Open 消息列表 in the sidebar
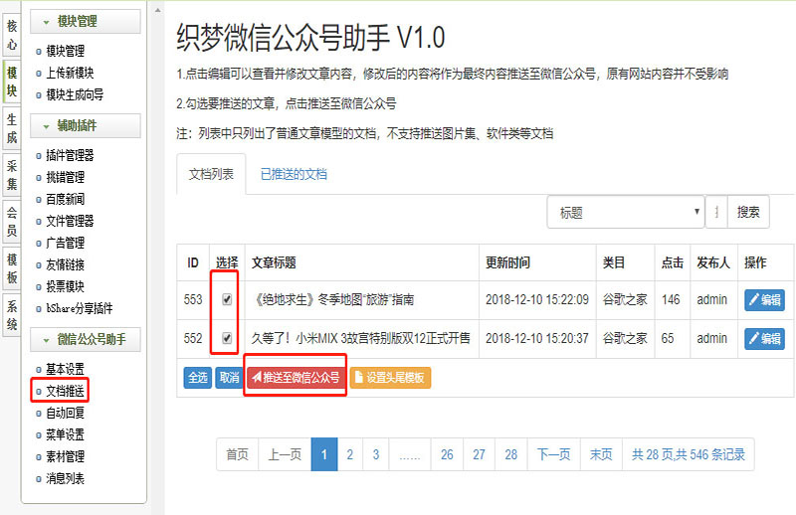 (65, 478)
